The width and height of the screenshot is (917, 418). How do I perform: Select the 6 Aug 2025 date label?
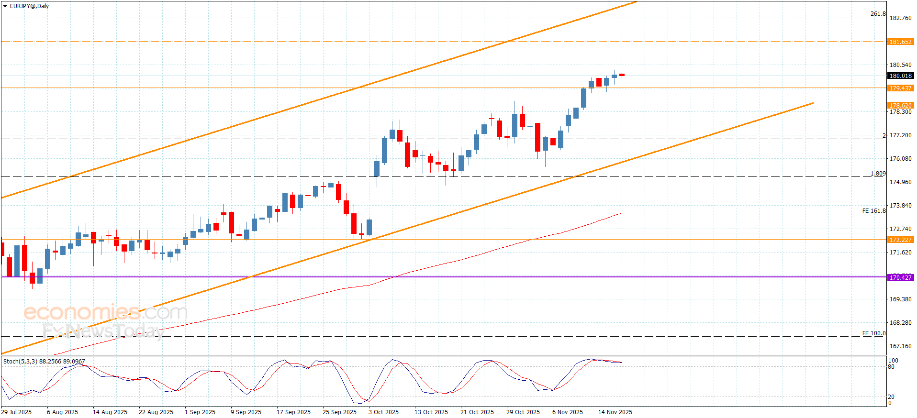point(62,412)
